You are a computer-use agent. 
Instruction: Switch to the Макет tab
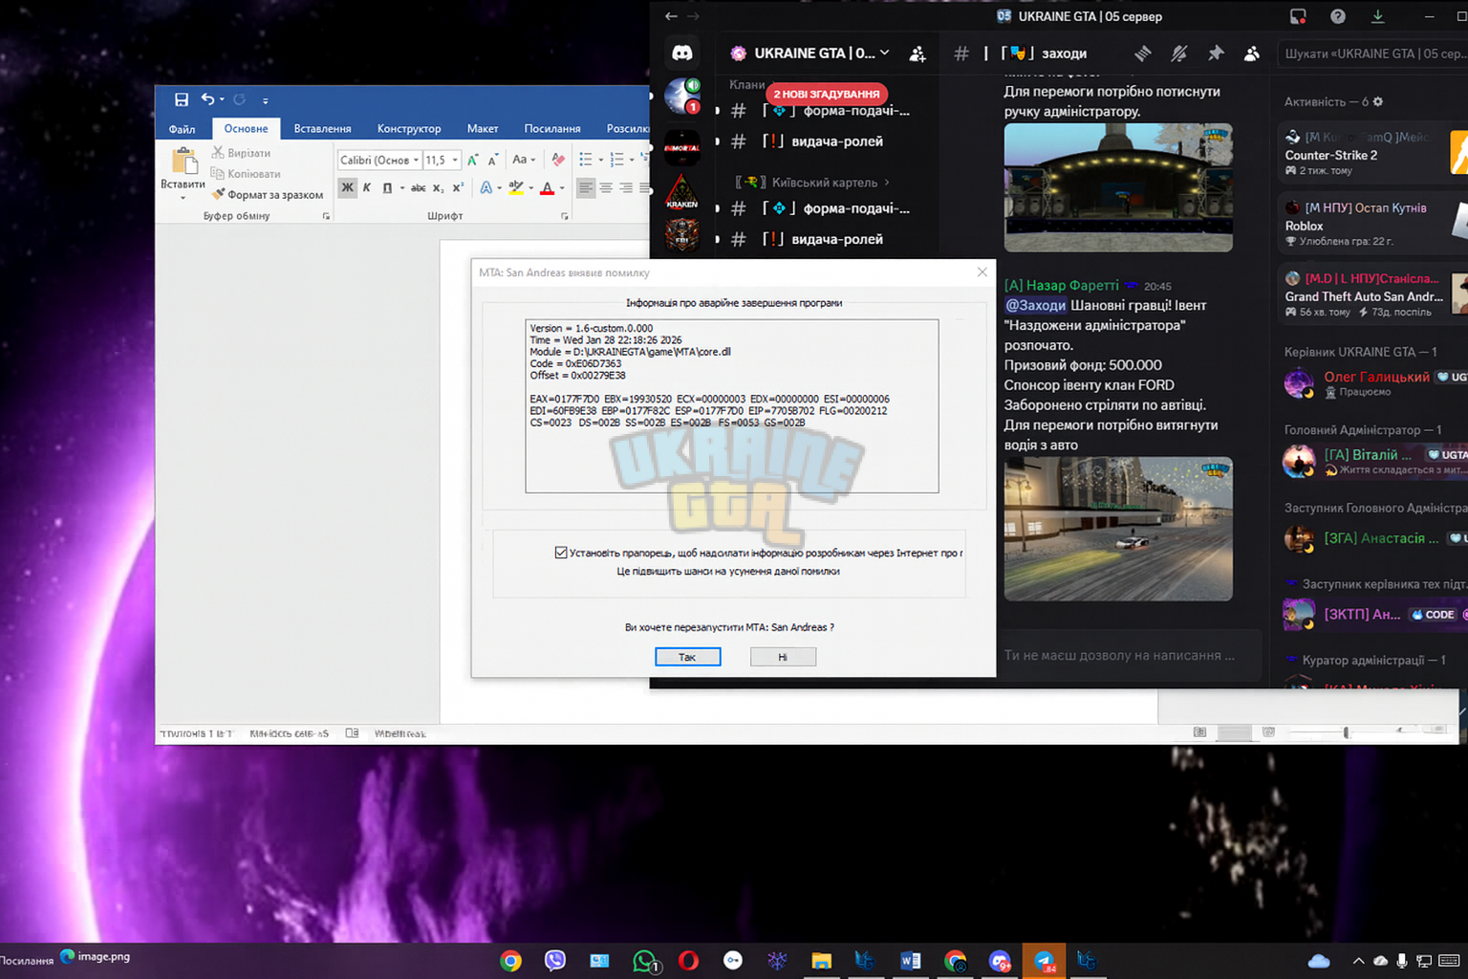pos(483,129)
